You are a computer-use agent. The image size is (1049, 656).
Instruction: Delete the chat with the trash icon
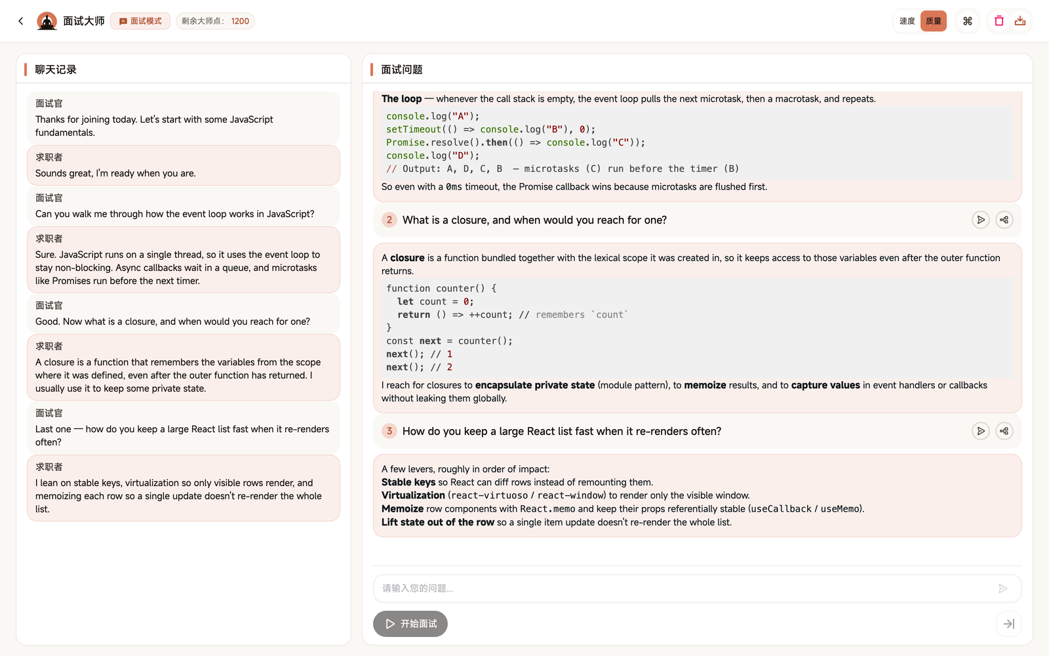click(999, 21)
